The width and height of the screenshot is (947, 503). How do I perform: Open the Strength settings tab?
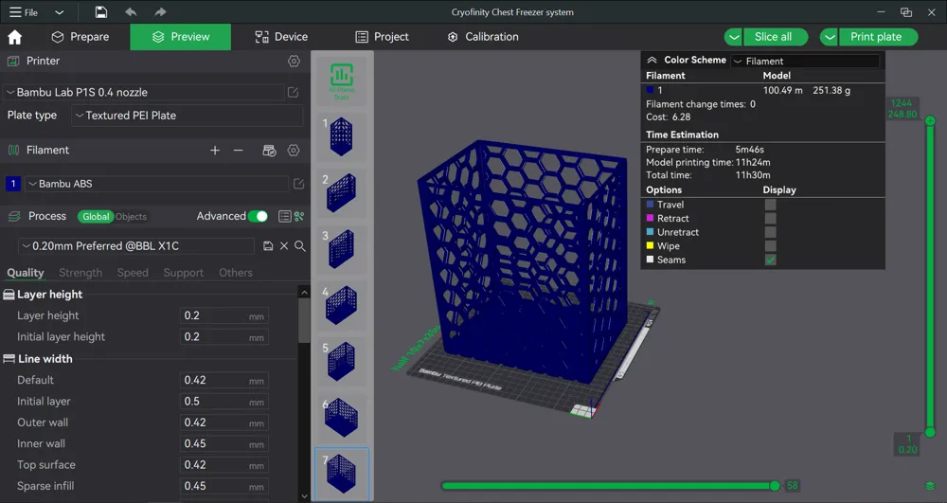click(x=80, y=272)
